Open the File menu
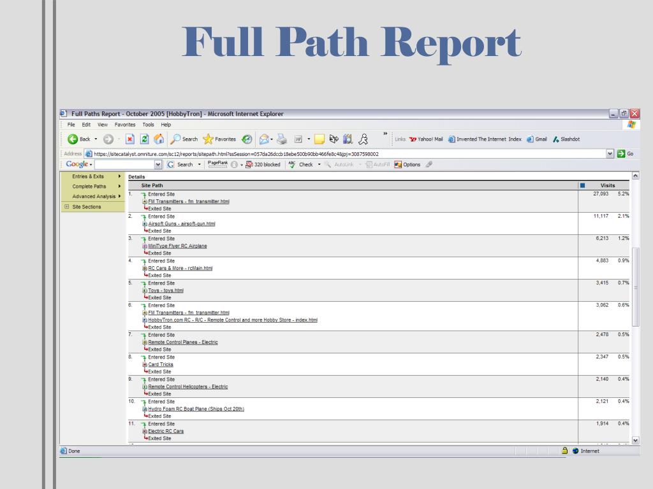The image size is (653, 489). tap(71, 125)
